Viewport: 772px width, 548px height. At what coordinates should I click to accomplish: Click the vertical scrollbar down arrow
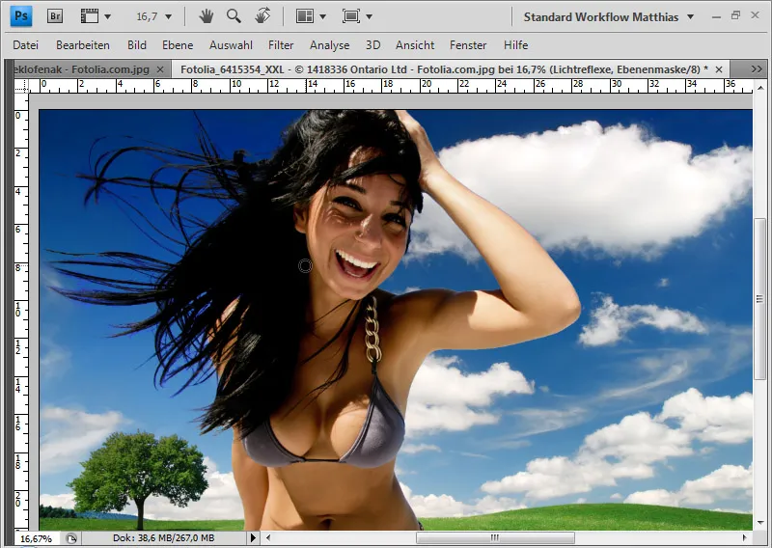coord(760,522)
